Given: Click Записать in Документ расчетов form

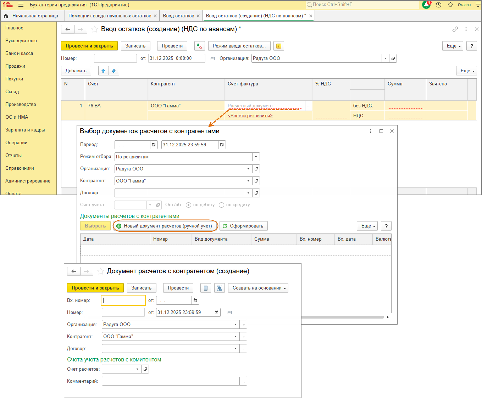Looking at the screenshot, I should (142, 288).
